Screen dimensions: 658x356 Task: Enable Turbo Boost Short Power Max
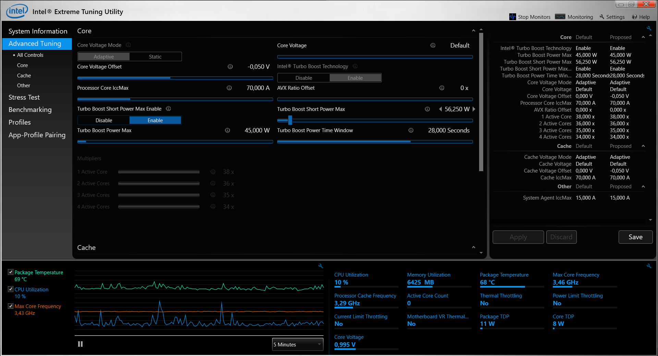(155, 120)
